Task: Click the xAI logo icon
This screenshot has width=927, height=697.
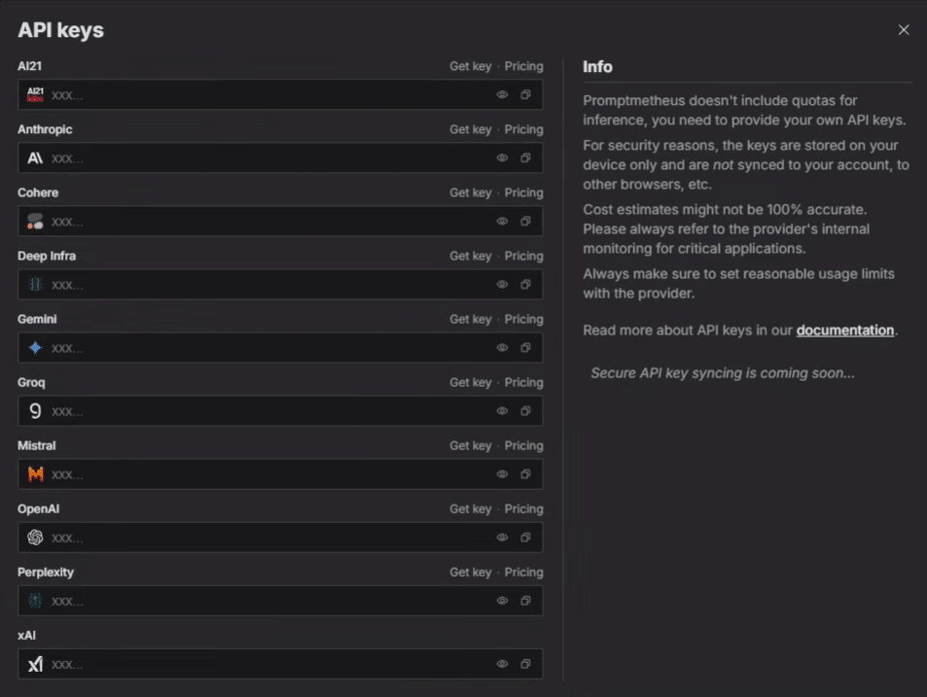Action: click(x=35, y=664)
